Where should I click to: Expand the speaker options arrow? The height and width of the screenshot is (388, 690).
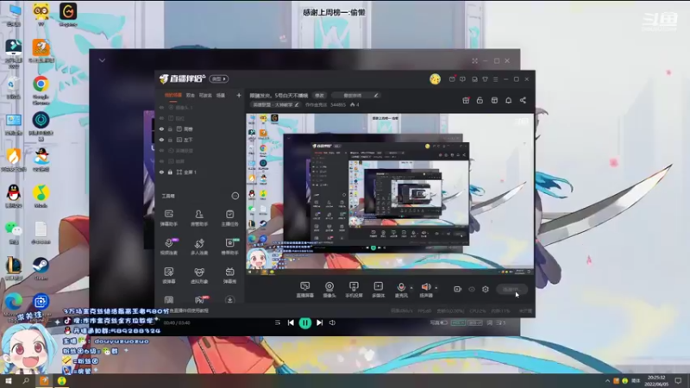tap(436, 288)
